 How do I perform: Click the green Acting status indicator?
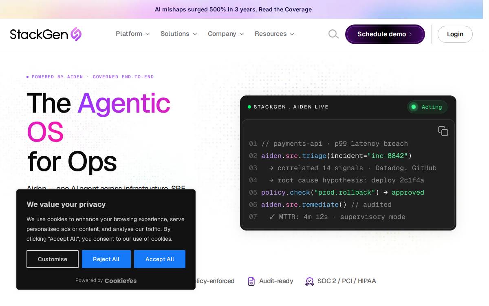pyautogui.click(x=427, y=107)
